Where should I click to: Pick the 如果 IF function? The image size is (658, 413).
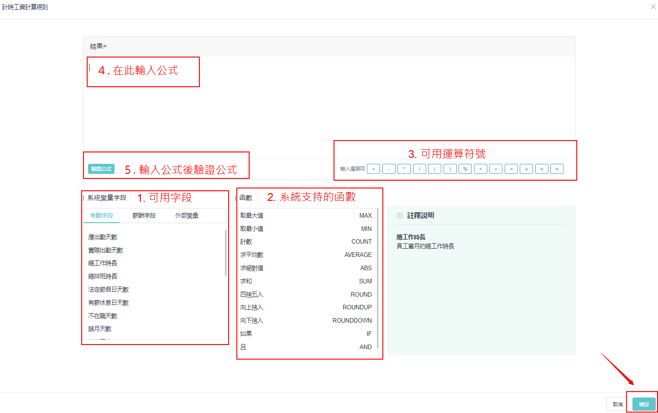[306, 334]
